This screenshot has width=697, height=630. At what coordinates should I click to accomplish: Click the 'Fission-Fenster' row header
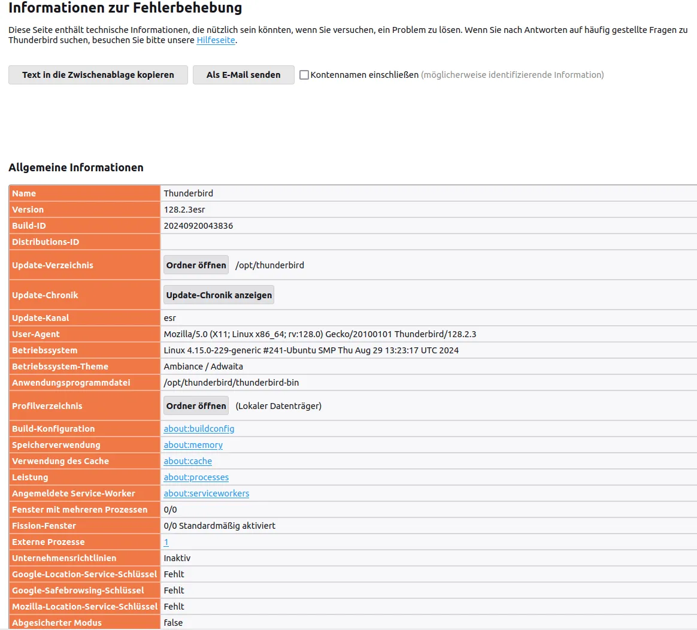tap(84, 526)
